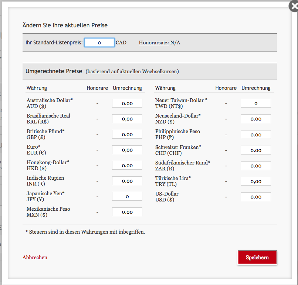Focus the Indische Rupien INR conversion field
Viewport: 298px width, 285px height.
(127, 181)
